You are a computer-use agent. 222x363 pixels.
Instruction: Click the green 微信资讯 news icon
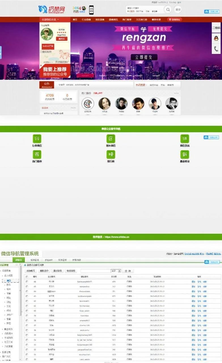click(185, 139)
